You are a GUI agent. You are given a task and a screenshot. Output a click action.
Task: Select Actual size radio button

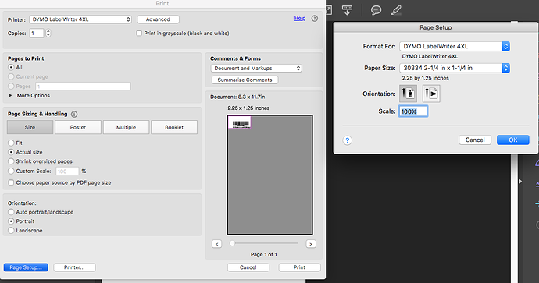pos(11,152)
